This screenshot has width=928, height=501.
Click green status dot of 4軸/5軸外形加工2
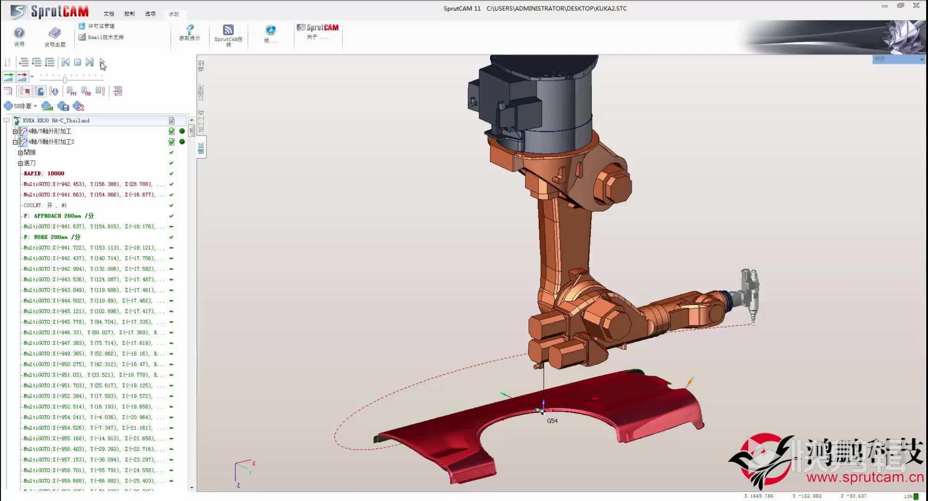182,142
